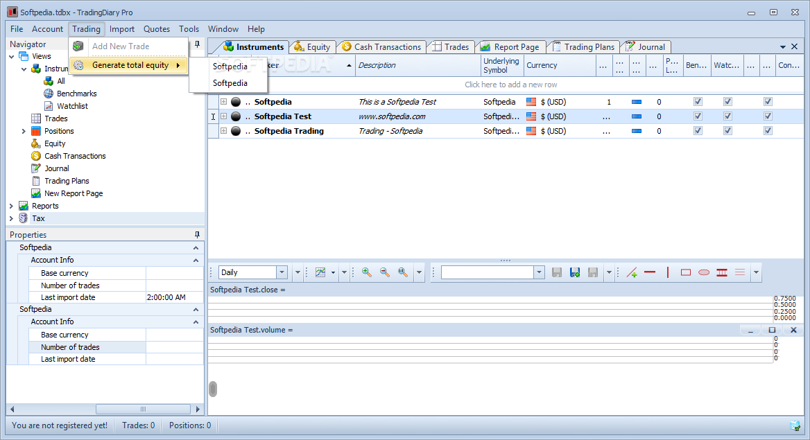Open the document tab list dropdown arrow
810x440 pixels.
coord(783,46)
